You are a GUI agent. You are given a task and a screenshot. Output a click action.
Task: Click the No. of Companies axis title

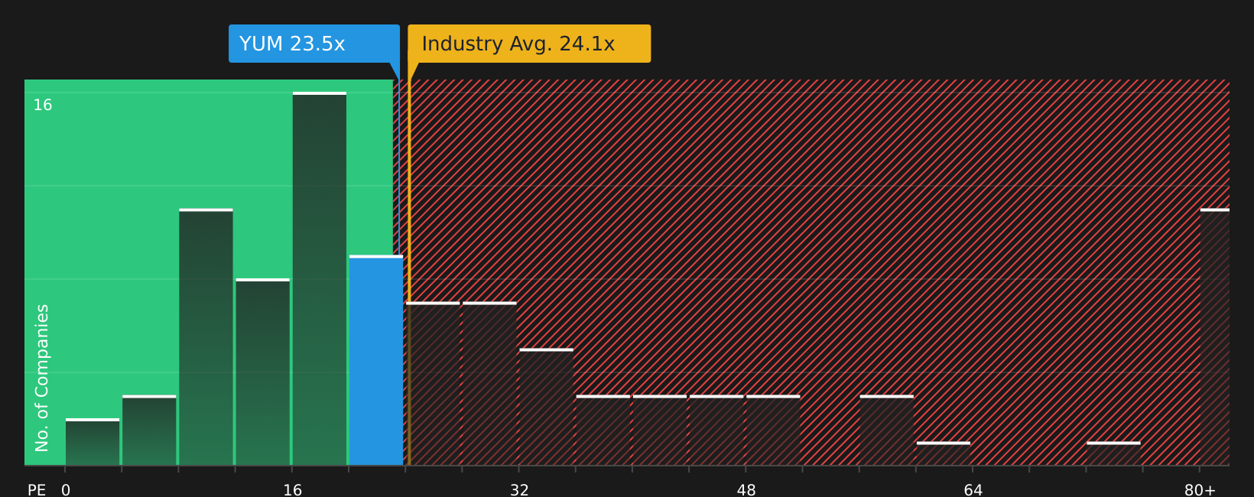42,378
